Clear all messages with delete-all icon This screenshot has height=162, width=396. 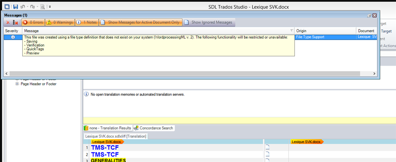16,22
